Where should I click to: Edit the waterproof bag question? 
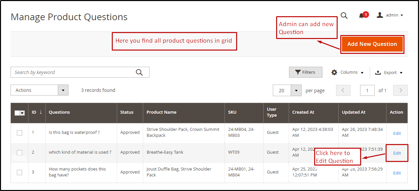[397, 133]
